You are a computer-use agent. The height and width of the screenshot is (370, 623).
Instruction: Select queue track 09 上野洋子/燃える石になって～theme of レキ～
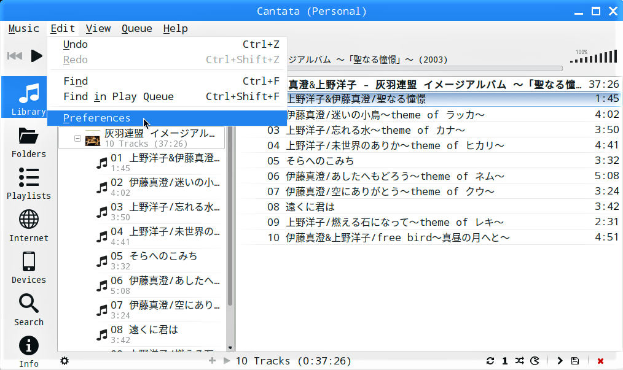429,223
